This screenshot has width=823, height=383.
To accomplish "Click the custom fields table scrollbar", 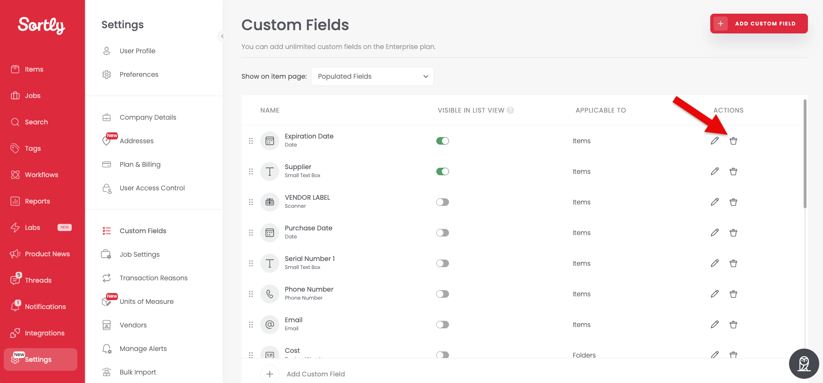I will point(805,154).
